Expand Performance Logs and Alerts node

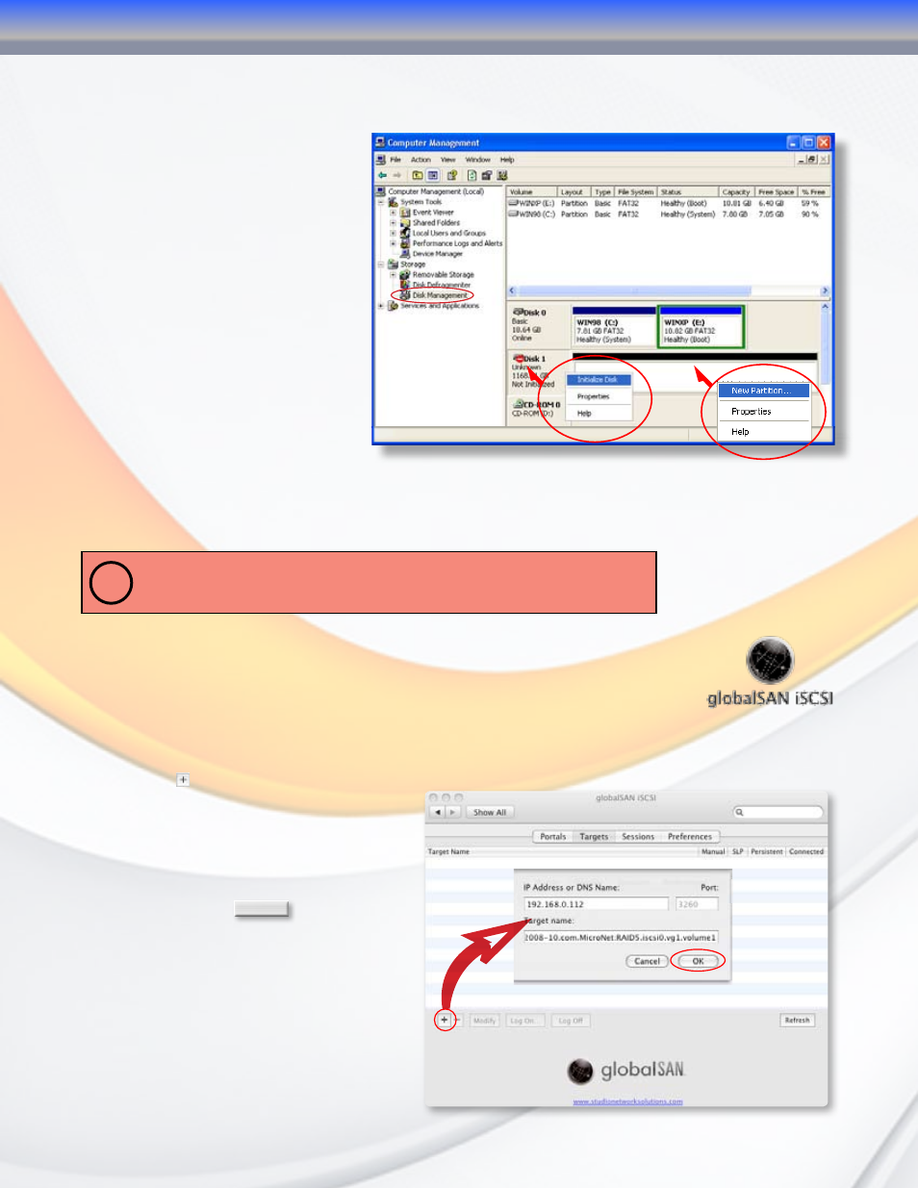tap(393, 243)
